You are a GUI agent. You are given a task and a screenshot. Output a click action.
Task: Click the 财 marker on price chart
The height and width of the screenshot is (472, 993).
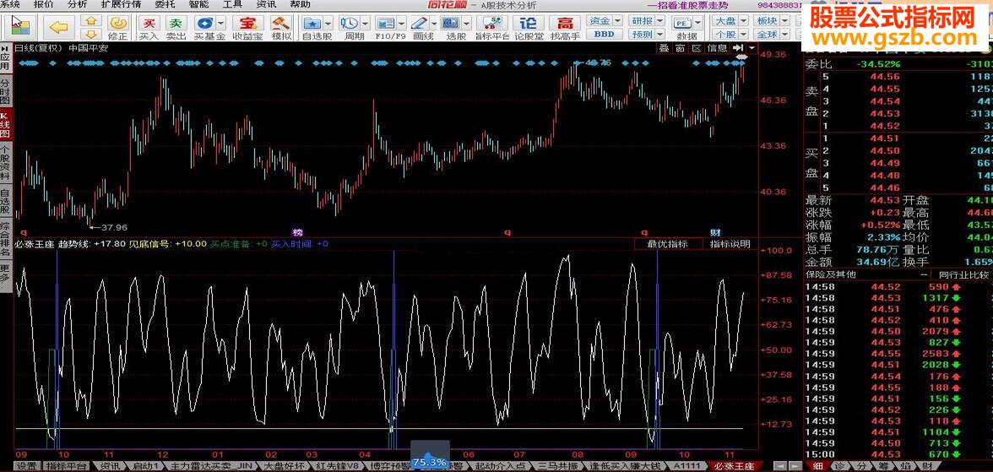tap(715, 232)
